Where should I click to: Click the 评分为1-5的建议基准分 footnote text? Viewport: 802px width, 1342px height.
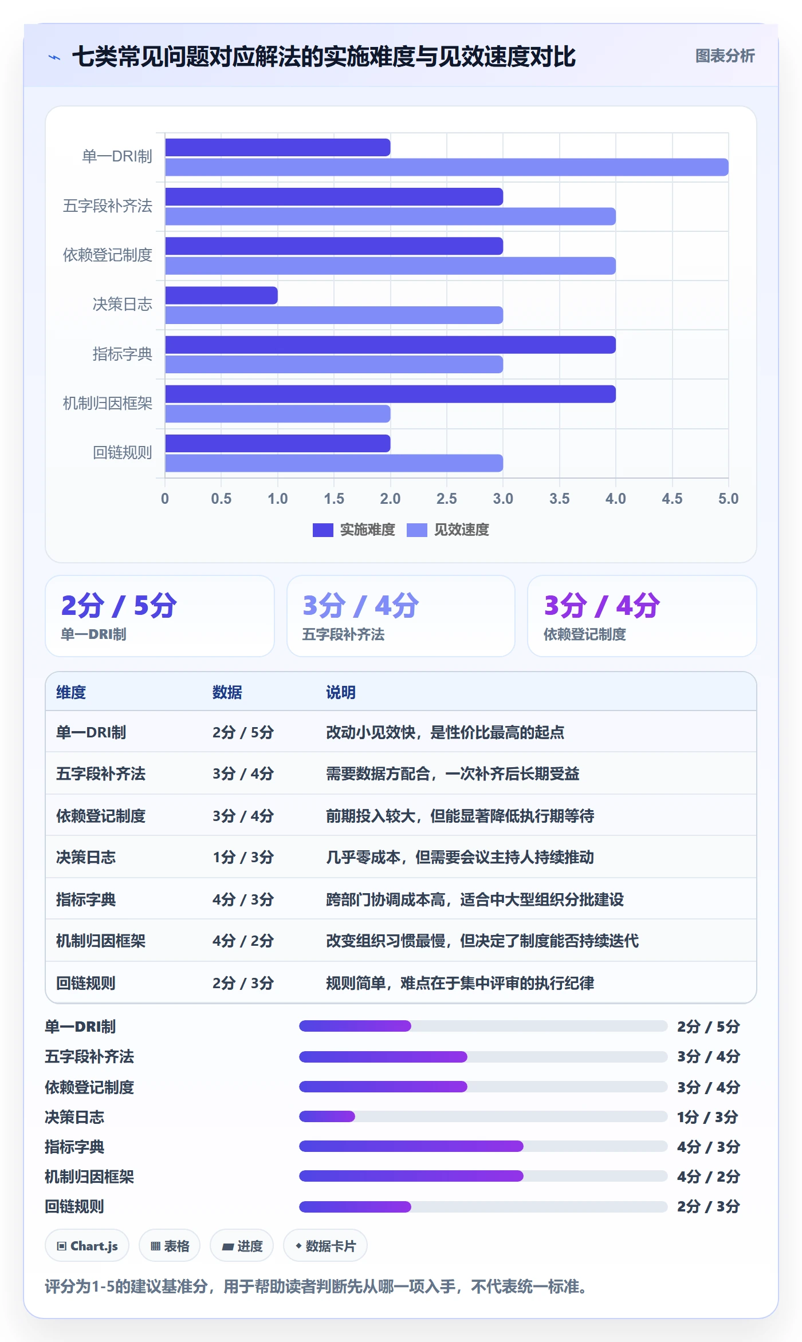(315, 1287)
